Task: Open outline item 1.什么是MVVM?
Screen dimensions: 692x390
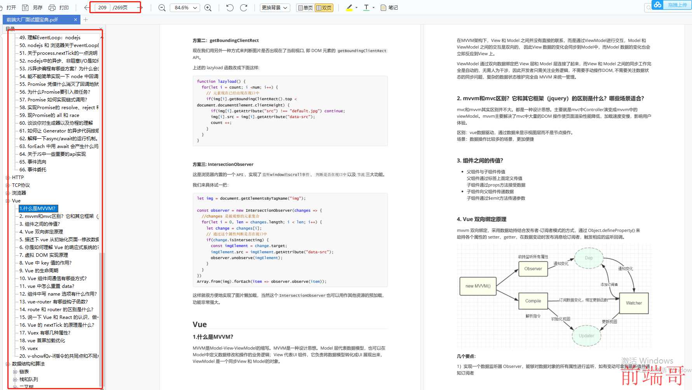Action: (38, 209)
